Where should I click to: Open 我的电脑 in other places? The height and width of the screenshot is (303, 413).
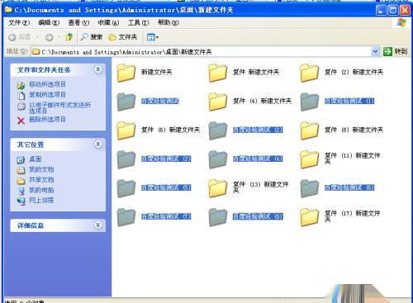pyautogui.click(x=41, y=190)
